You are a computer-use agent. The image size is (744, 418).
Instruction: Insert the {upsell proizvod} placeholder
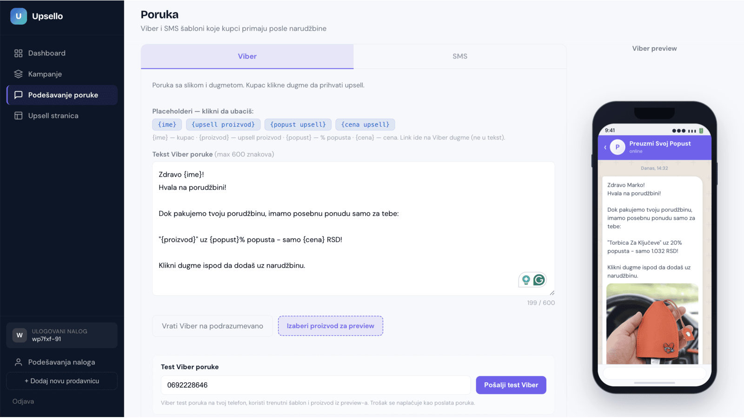click(x=223, y=125)
